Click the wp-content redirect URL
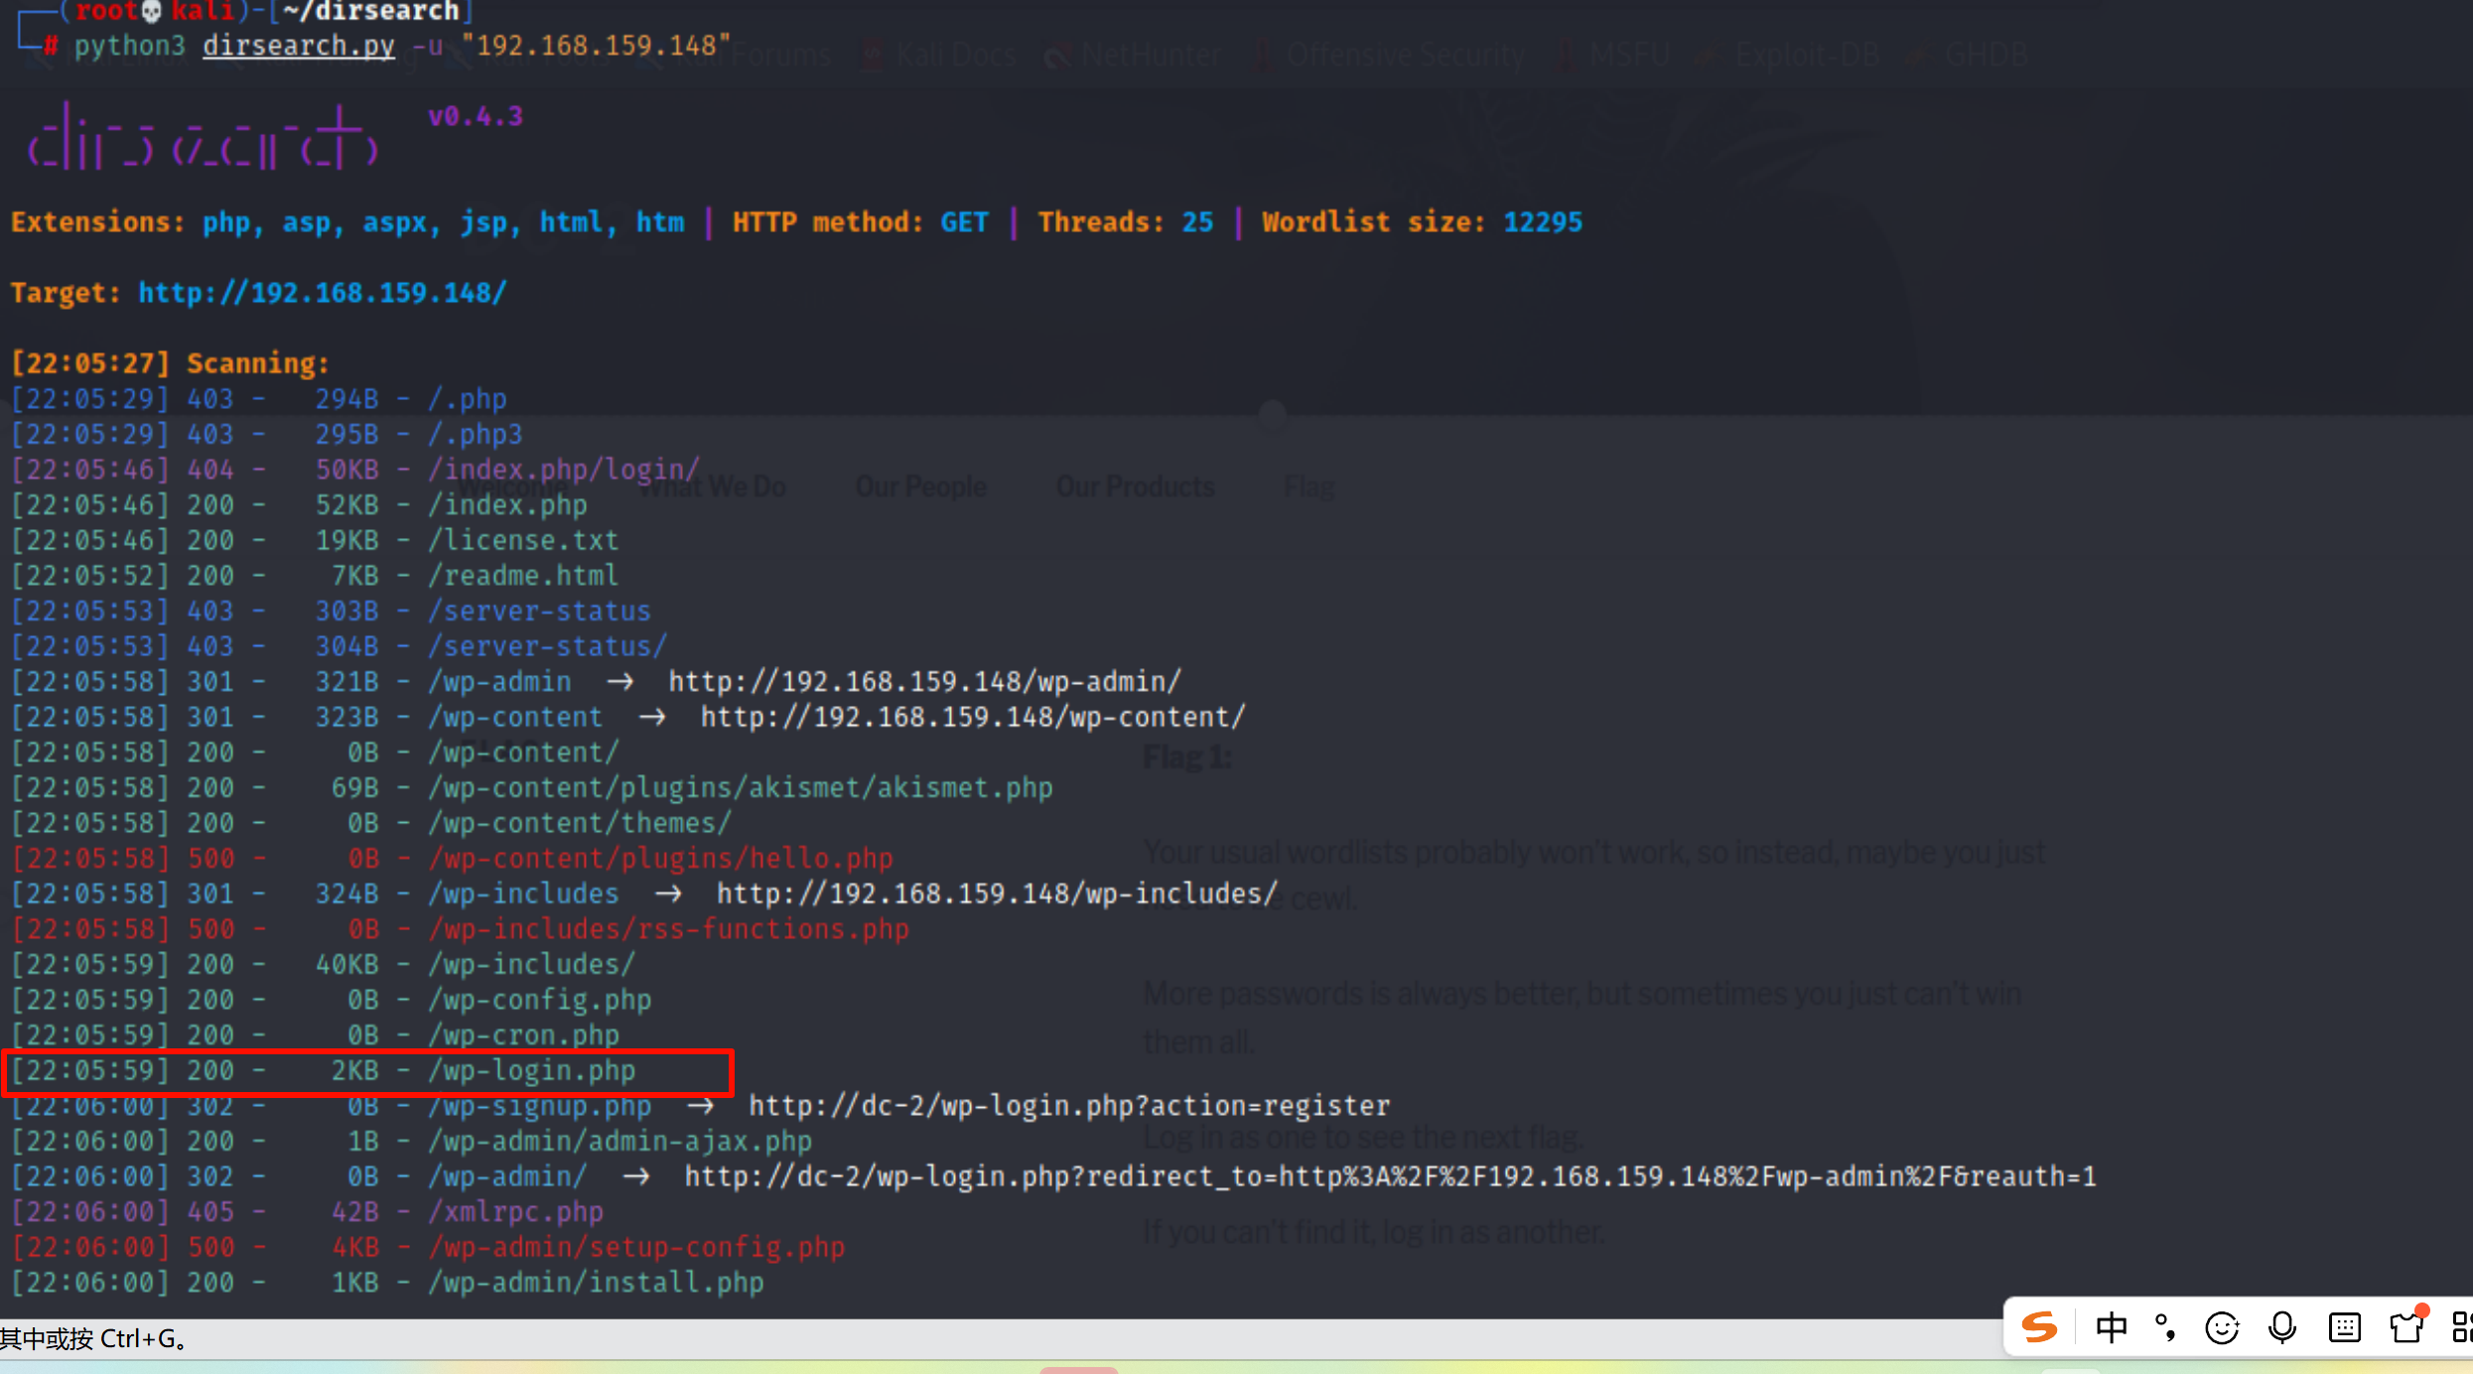 point(972,718)
